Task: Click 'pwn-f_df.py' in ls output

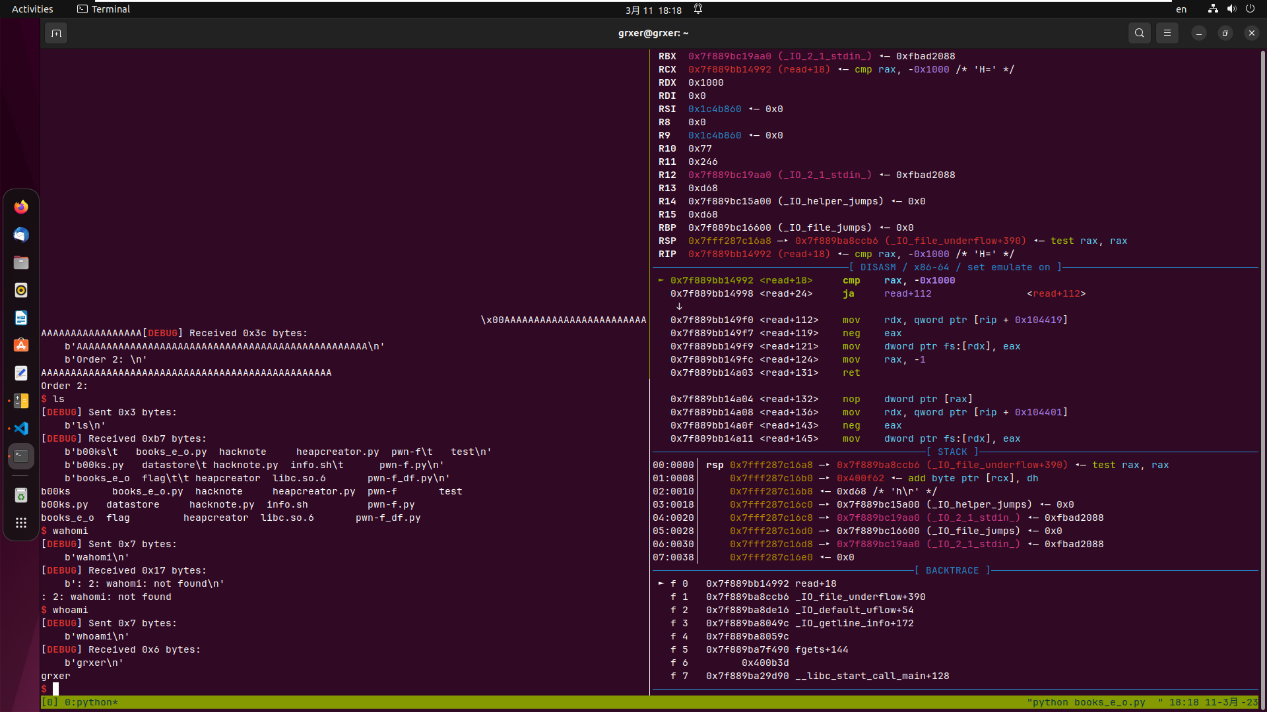Action: [388, 518]
